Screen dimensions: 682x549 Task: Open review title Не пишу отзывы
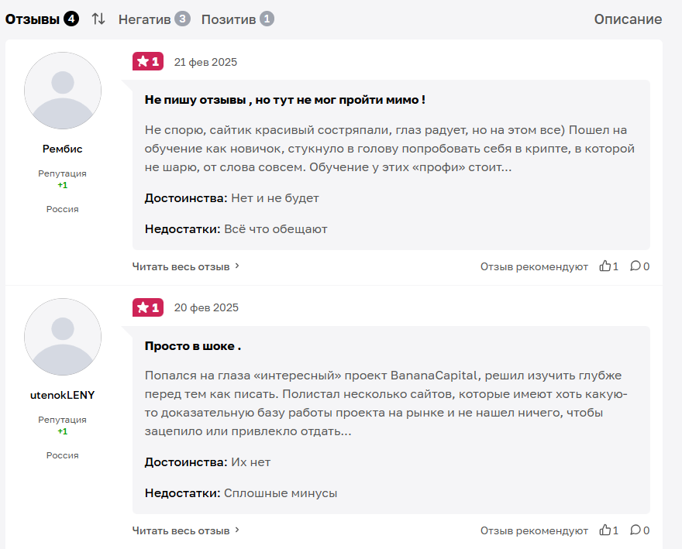pyautogui.click(x=285, y=100)
